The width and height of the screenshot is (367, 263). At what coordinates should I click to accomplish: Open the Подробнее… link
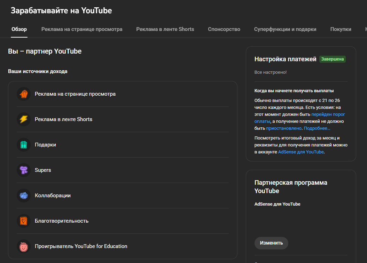tap(317, 128)
